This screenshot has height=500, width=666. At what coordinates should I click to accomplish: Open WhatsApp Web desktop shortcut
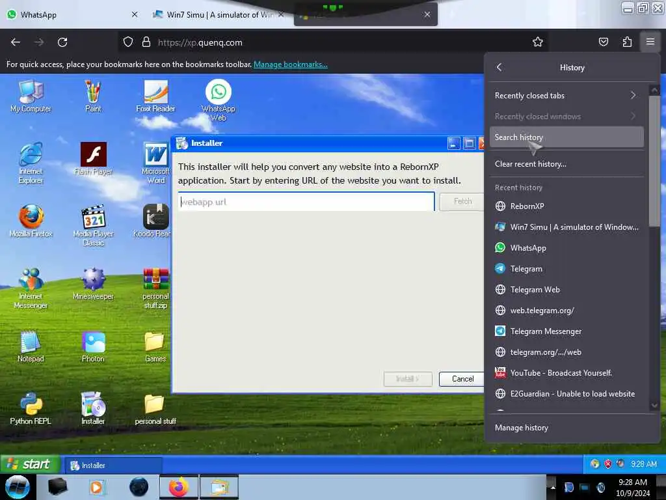219,101
